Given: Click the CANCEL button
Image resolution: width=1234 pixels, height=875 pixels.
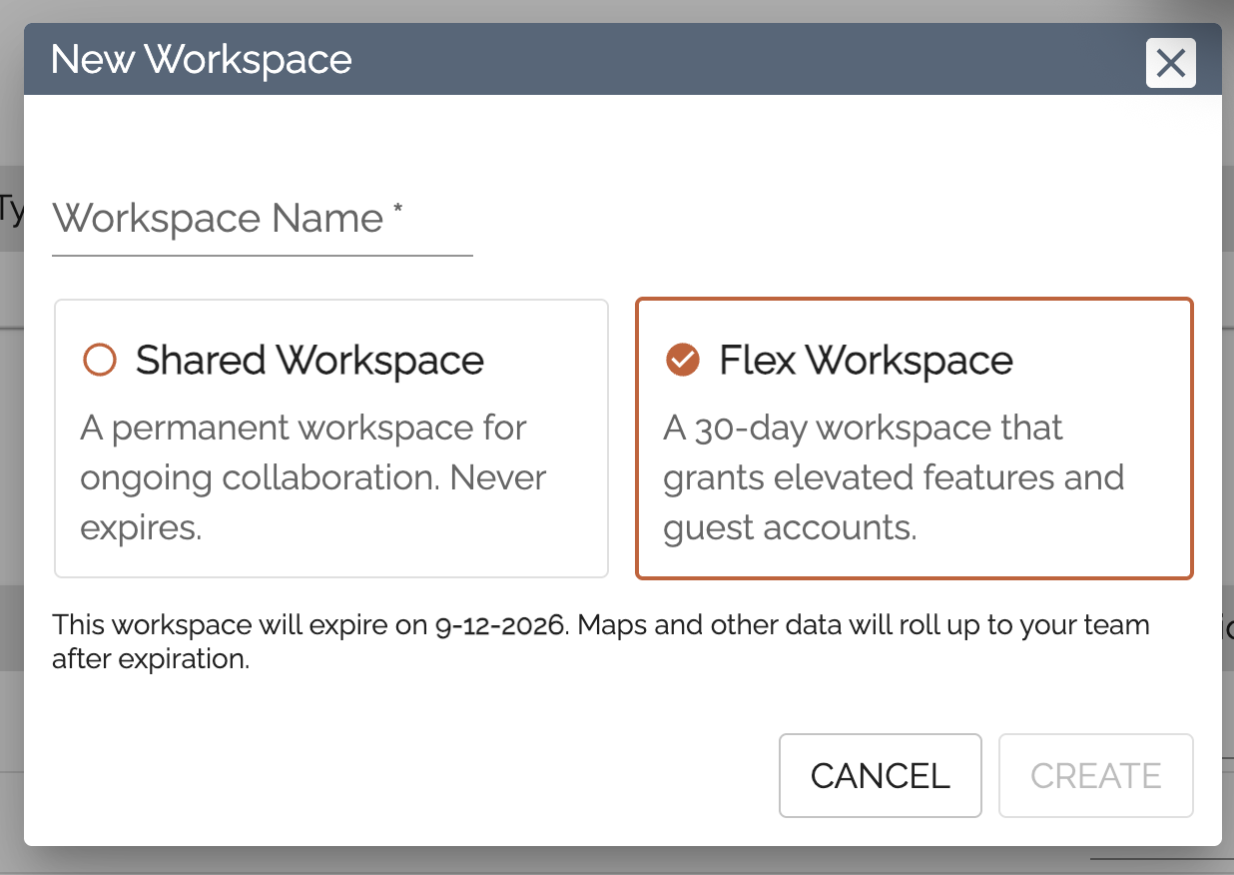Looking at the screenshot, I should pos(880,776).
